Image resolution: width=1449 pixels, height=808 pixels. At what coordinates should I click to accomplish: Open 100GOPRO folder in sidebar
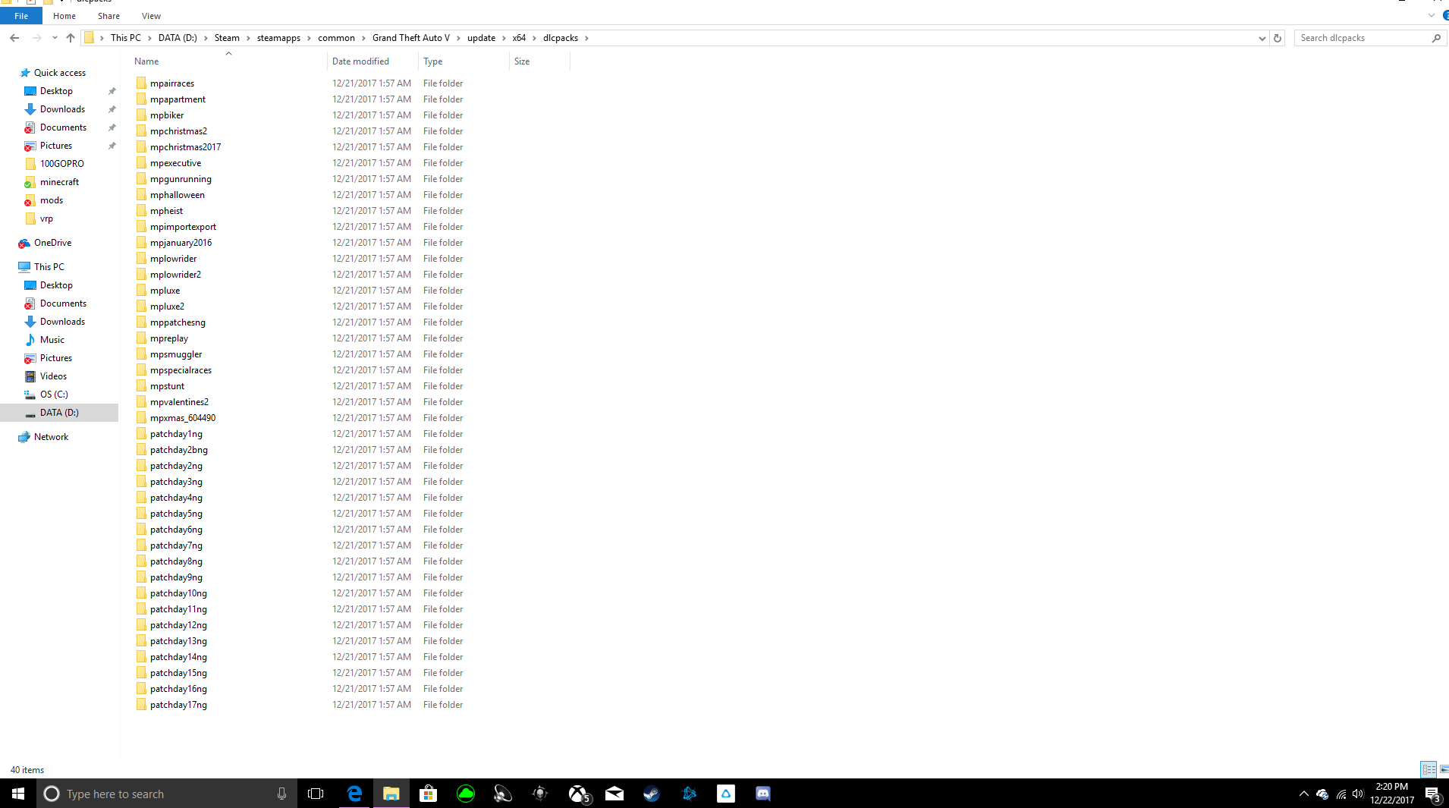[61, 164]
